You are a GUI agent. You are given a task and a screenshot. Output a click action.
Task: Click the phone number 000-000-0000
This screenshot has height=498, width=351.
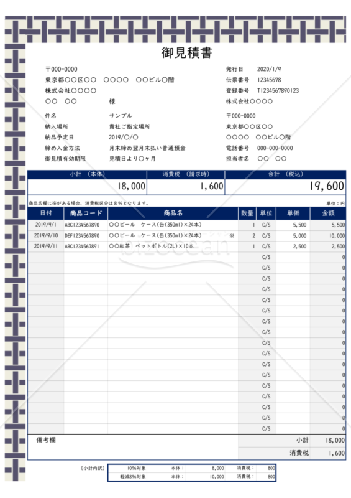[275, 148]
